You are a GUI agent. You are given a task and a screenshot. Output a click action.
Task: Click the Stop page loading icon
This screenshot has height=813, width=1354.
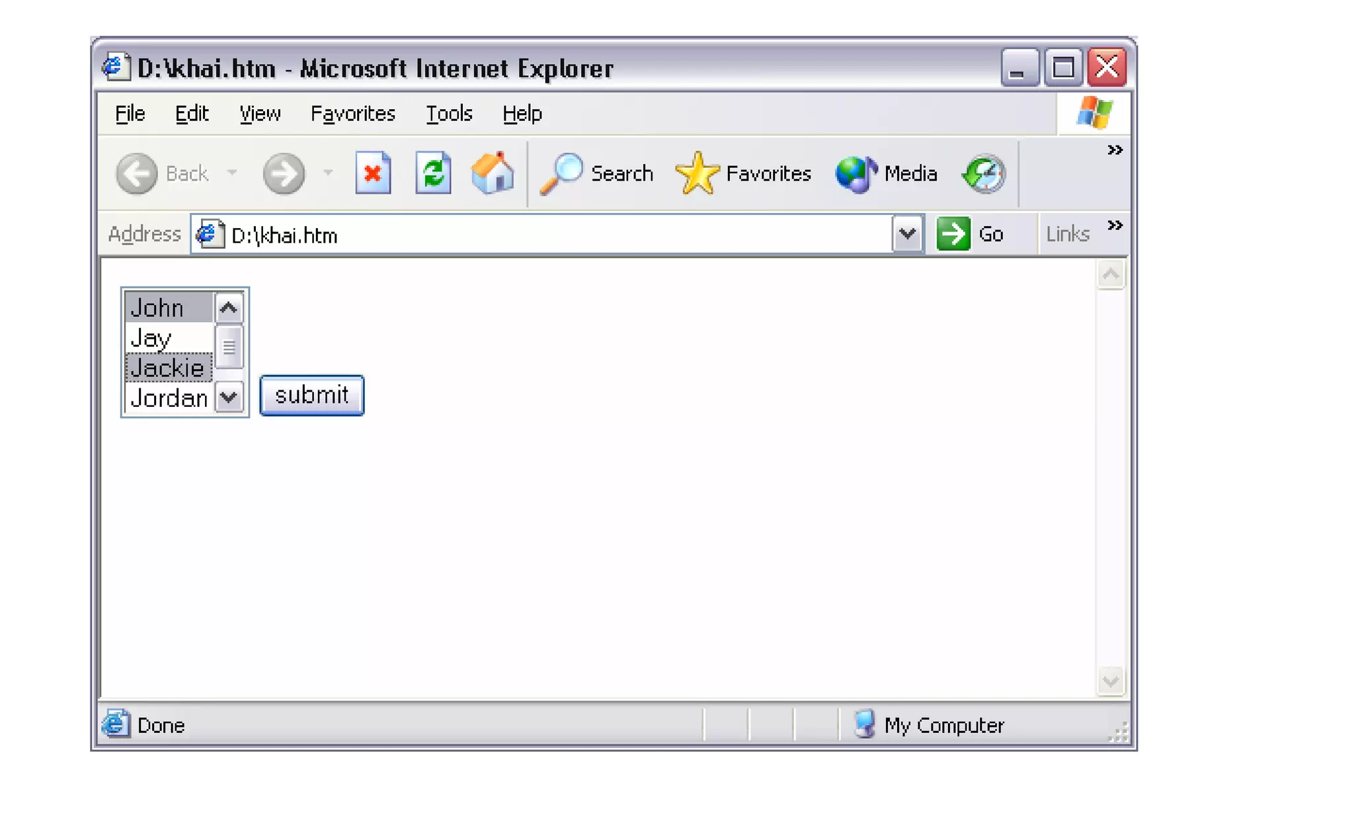(x=373, y=173)
